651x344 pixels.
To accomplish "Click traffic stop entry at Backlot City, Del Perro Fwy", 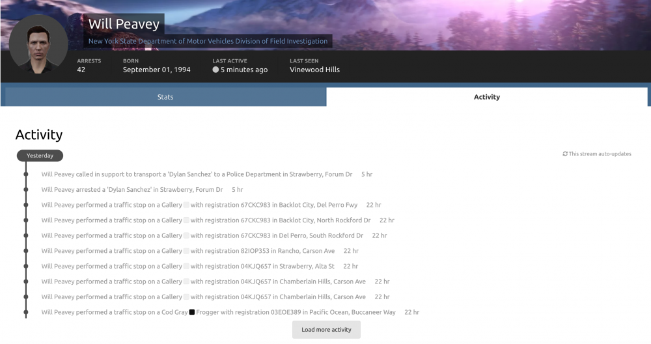I will [199, 205].
